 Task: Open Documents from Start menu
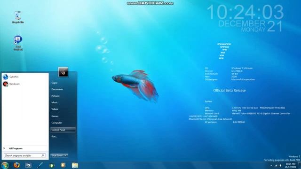[x=57, y=90]
